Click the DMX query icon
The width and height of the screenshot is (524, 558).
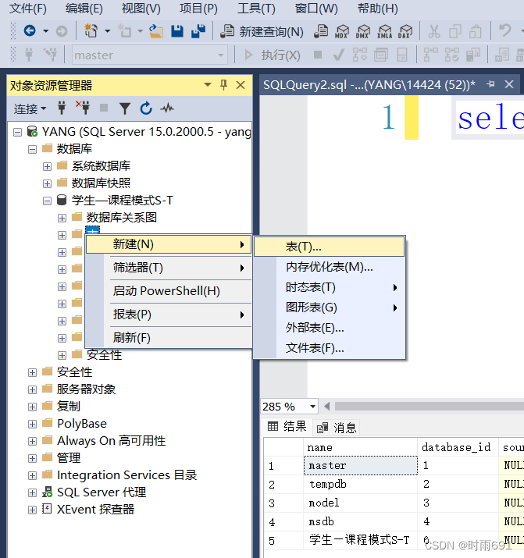363,31
